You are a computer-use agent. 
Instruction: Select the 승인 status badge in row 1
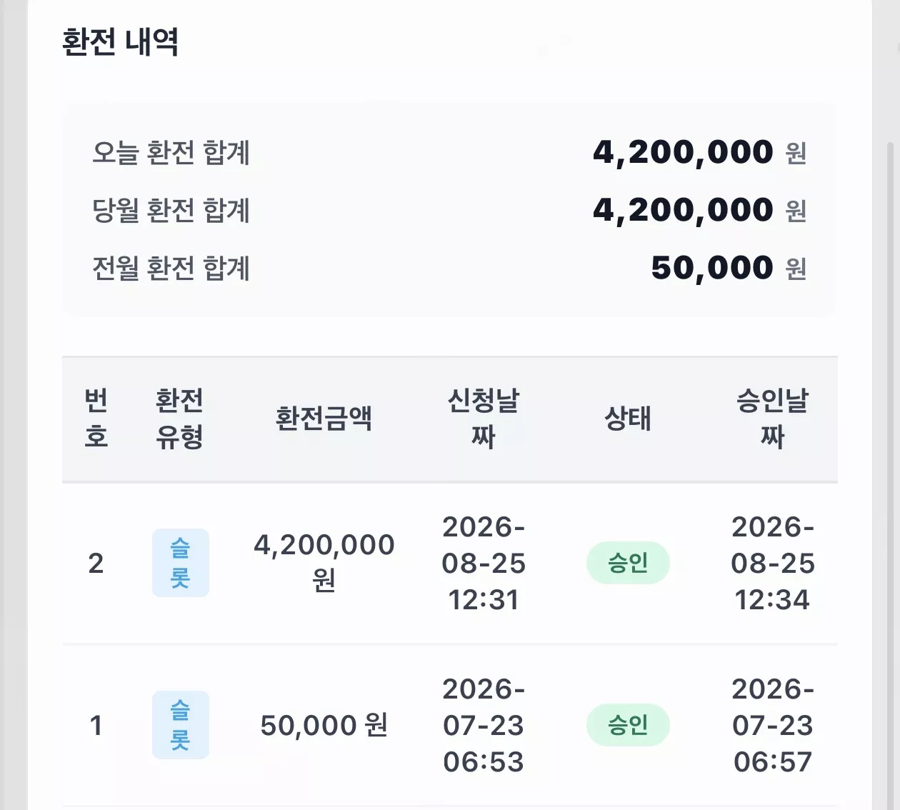(628, 725)
